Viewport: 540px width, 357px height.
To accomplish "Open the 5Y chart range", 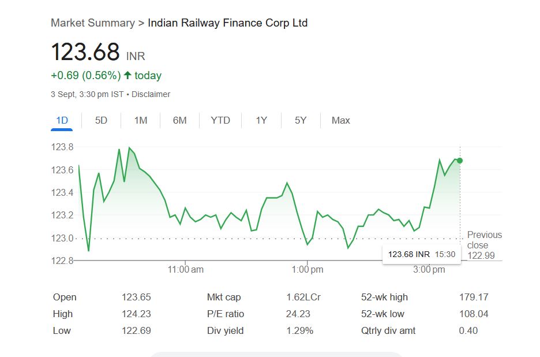I will (x=301, y=120).
